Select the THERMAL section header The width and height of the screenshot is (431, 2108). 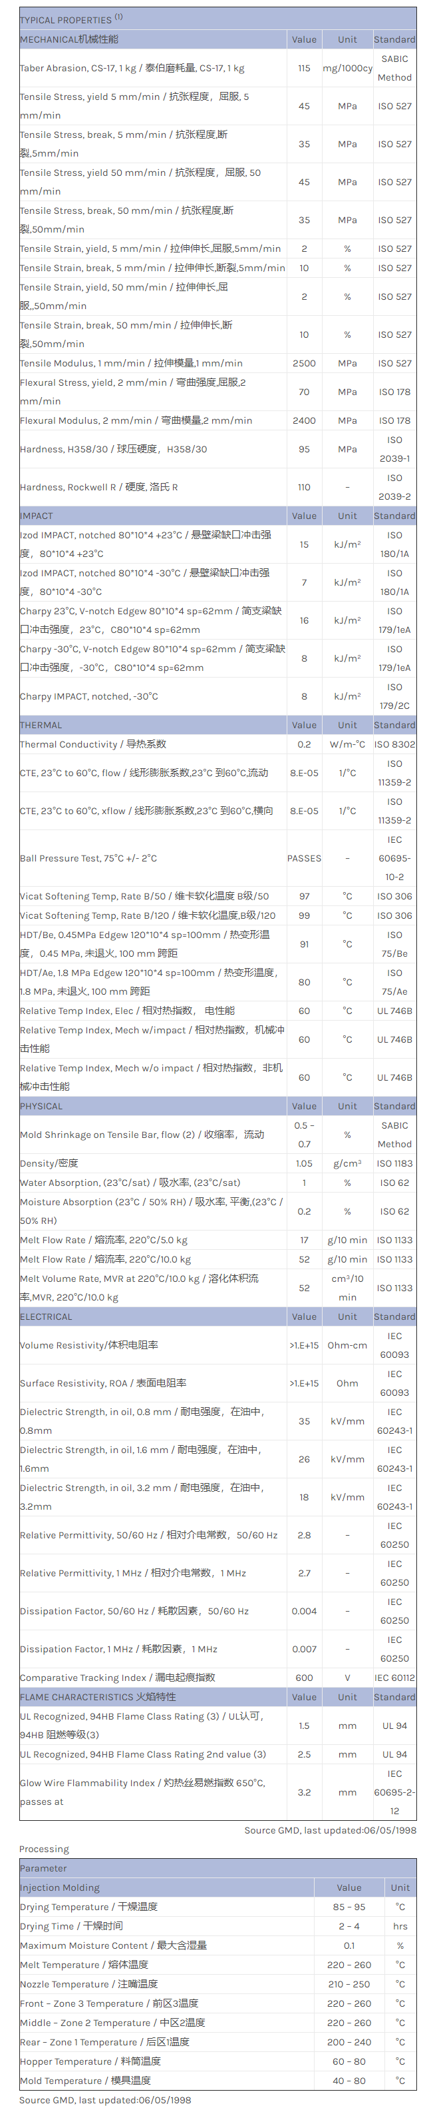[41, 725]
